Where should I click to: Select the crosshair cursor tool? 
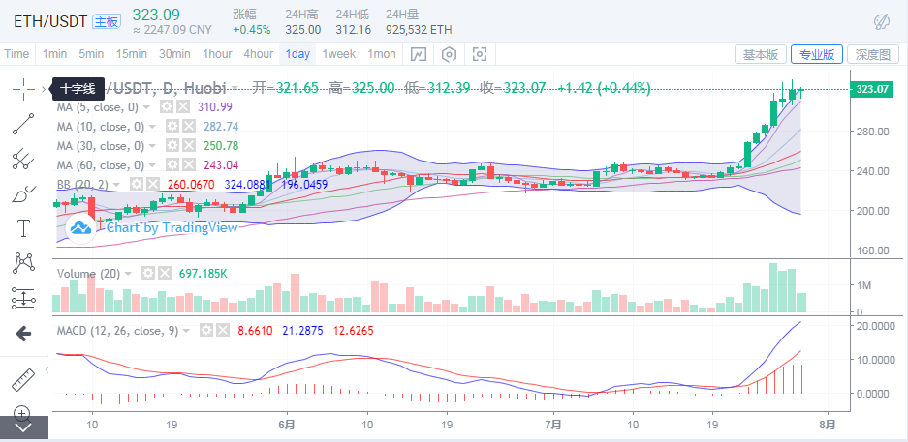point(23,89)
